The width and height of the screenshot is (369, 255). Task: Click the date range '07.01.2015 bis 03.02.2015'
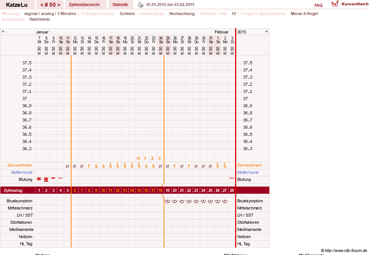[x=170, y=5]
